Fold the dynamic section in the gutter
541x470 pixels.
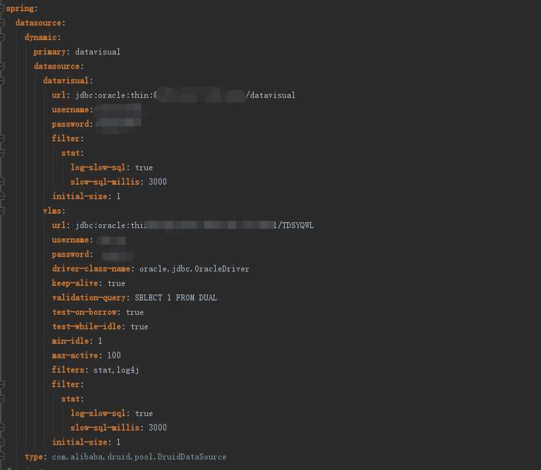pos(3,37)
